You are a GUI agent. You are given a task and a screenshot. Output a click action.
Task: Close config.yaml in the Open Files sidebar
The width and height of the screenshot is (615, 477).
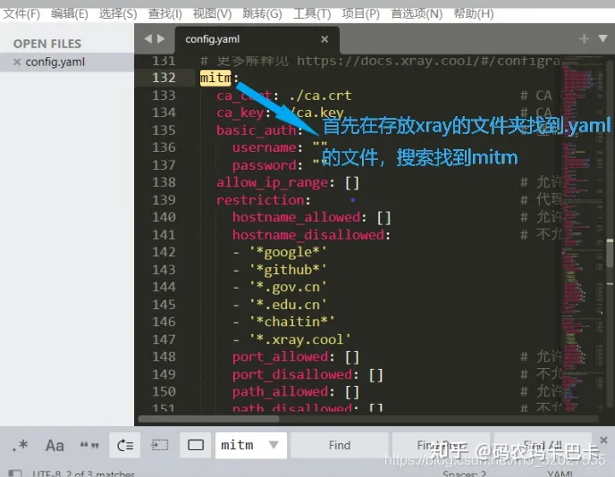pyautogui.click(x=16, y=62)
